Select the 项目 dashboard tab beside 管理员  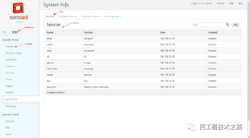coord(4,32)
